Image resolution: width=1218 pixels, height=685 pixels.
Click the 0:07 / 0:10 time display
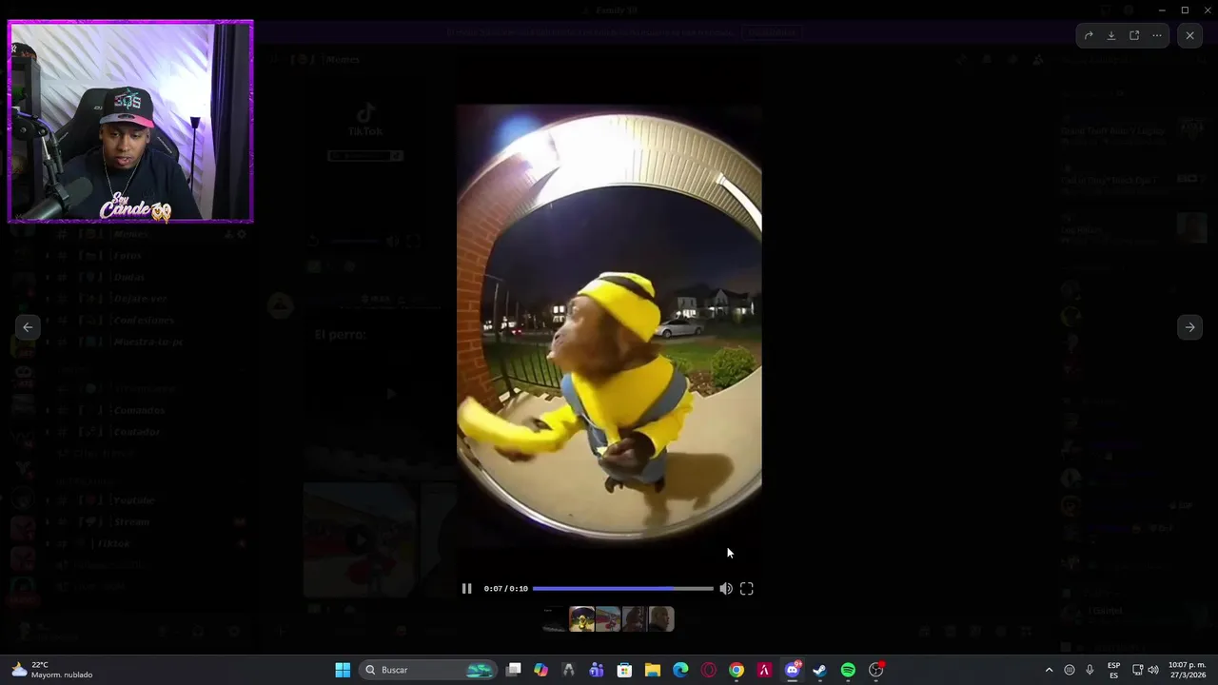[505, 589]
